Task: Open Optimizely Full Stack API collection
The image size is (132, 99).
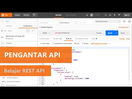Action: click(19, 37)
